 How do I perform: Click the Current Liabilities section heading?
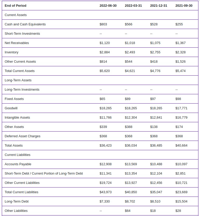click(17, 155)
